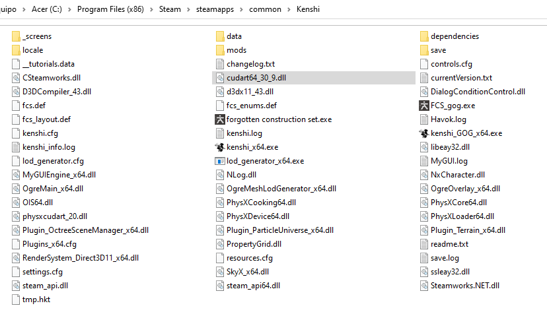Click the kenshi.log file icon
This screenshot has height=316, width=547.
220,133
